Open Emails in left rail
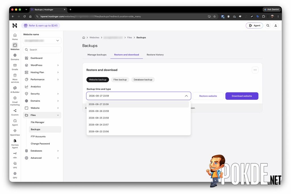 [x=15, y=67]
